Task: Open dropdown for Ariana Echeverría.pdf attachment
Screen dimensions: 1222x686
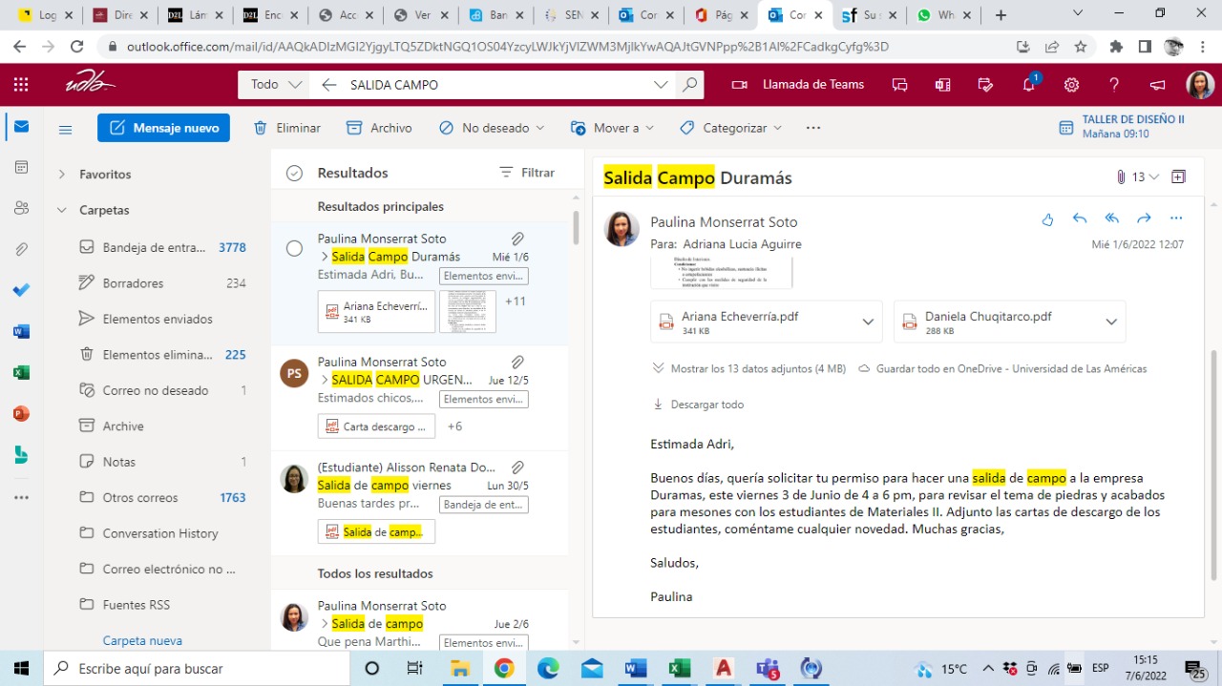Action: tap(868, 322)
